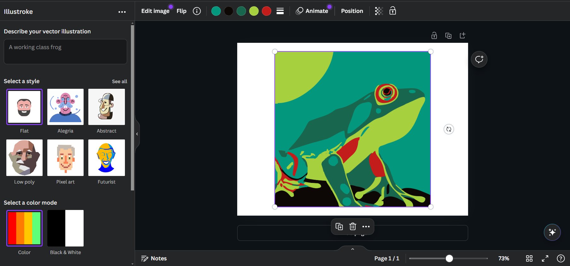This screenshot has width=570, height=266.
Task: Duplicate element in floating toolbar
Action: [339, 226]
